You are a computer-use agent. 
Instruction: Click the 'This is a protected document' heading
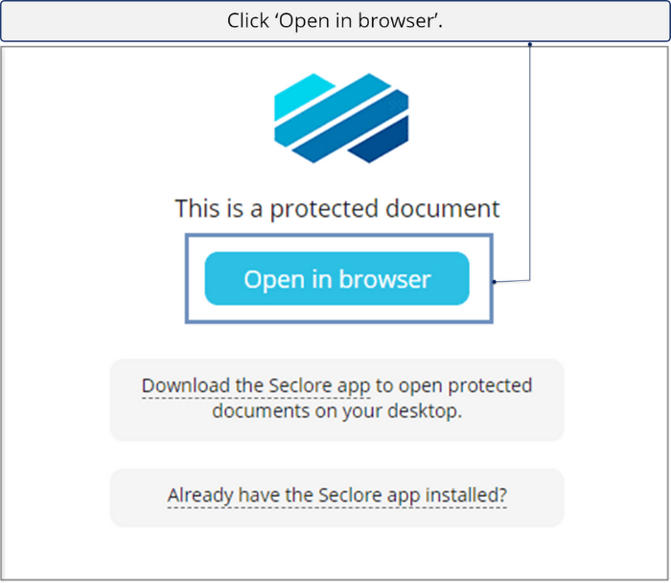click(337, 209)
